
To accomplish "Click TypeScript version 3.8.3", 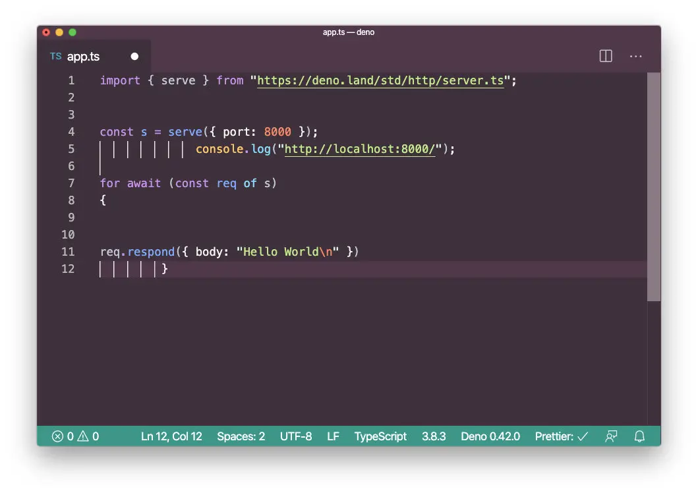I will (434, 436).
